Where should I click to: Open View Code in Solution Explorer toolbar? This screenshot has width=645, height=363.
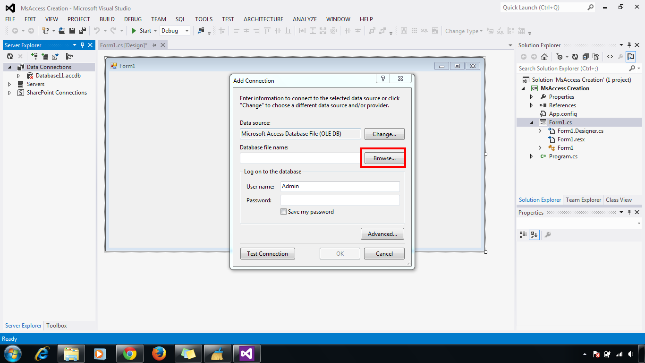[610, 57]
